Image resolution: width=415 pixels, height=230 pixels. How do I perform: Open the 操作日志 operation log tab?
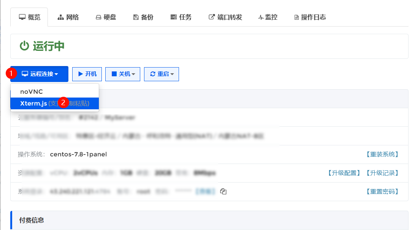(310, 17)
